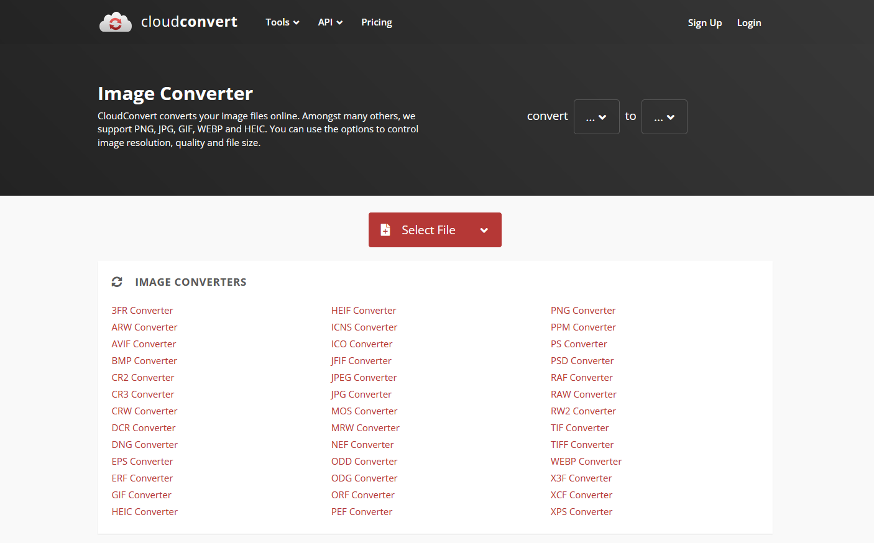Click the 'Image Converter' page heading
This screenshot has width=874, height=543.
[175, 94]
